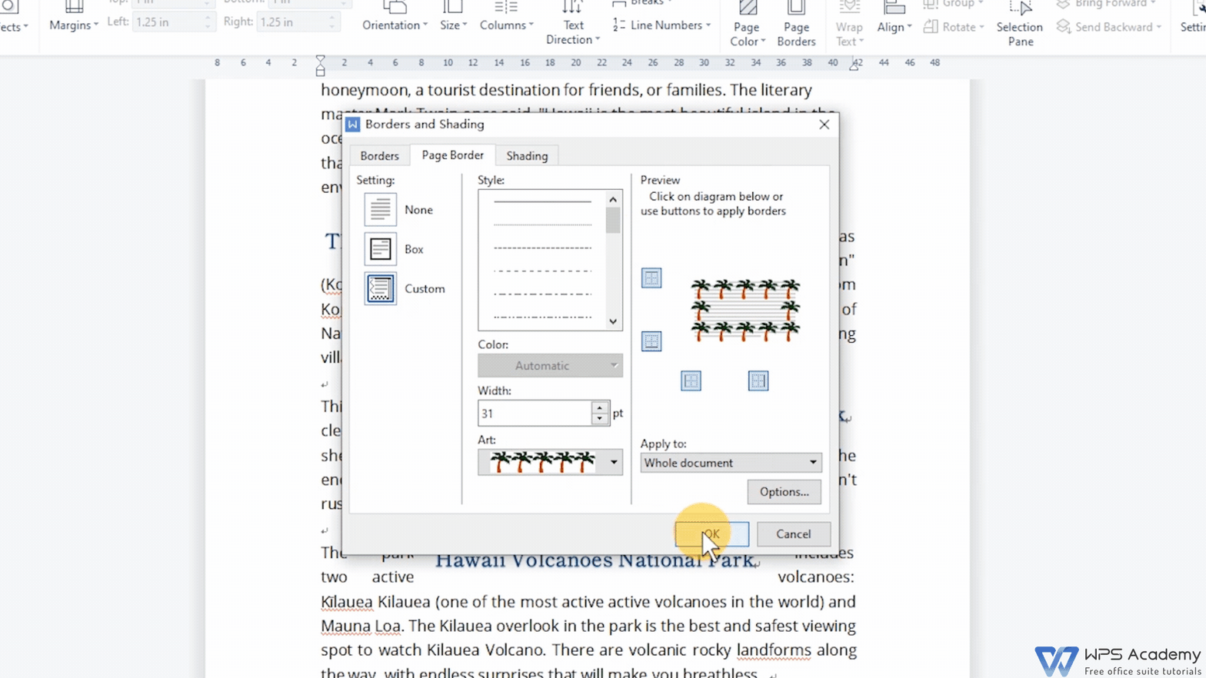Close the Borders and Shading dialog

pyautogui.click(x=824, y=125)
